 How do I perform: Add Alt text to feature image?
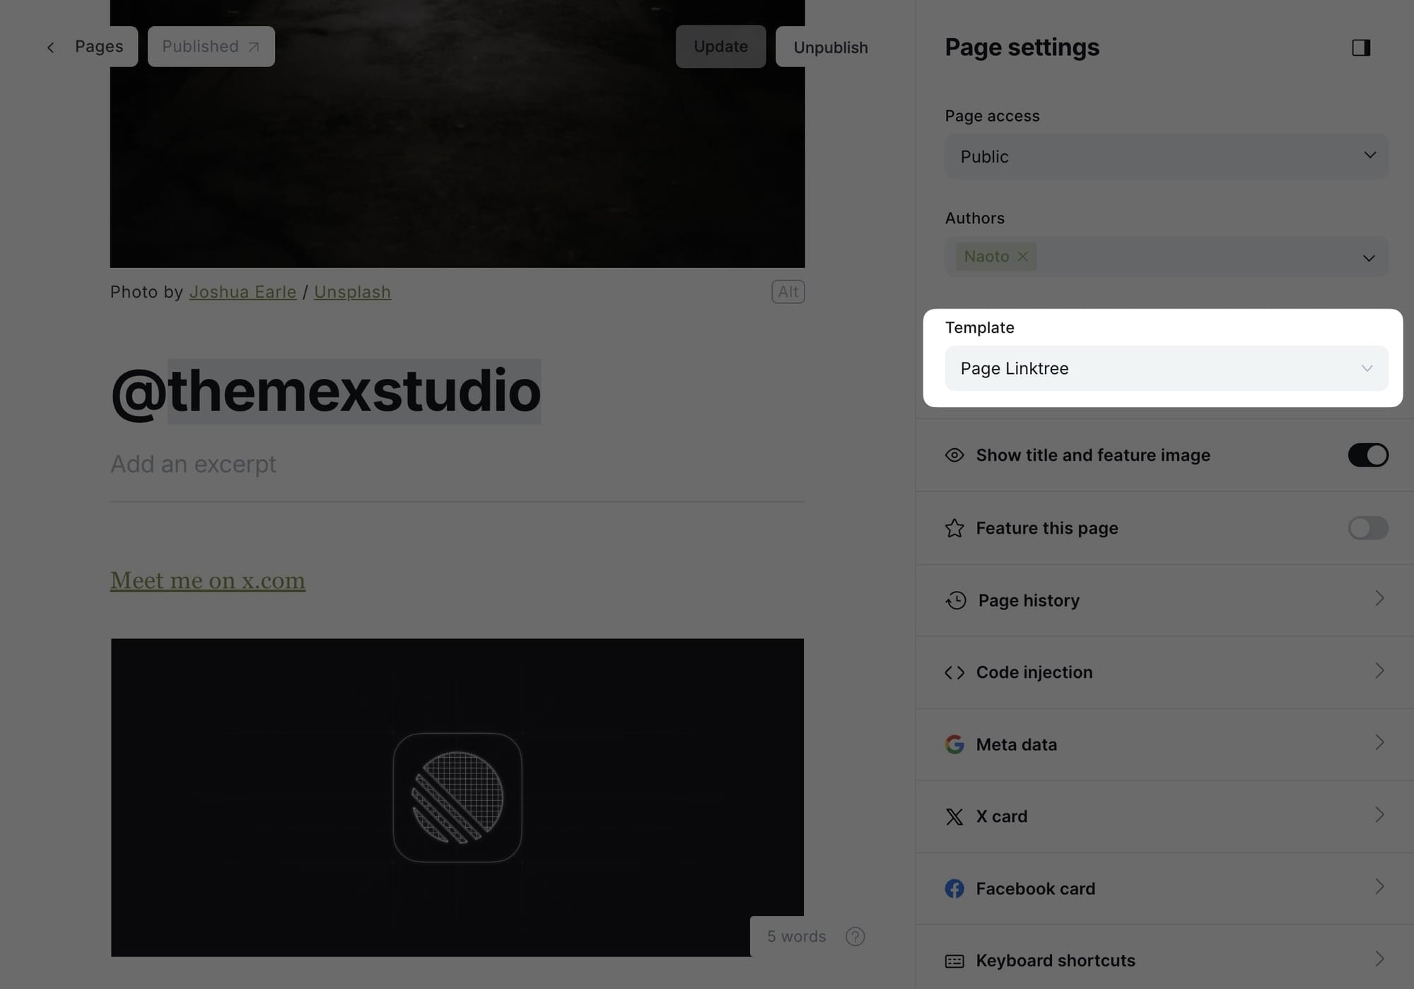(x=788, y=291)
